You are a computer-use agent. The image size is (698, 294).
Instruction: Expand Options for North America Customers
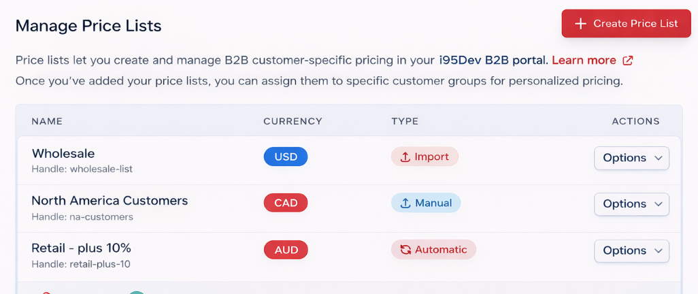[x=631, y=204]
